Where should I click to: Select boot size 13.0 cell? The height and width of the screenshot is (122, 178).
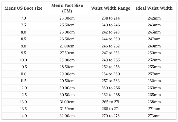24,102
